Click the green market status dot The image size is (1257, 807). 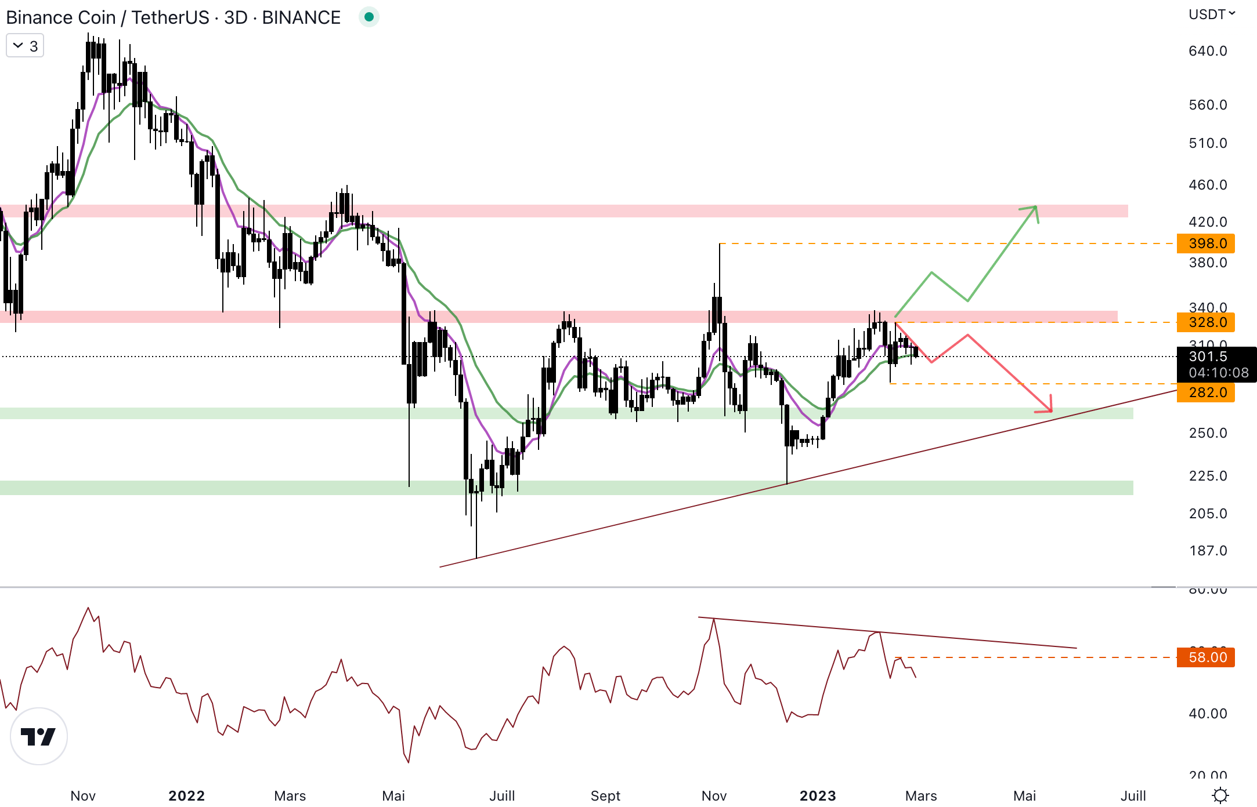369,17
